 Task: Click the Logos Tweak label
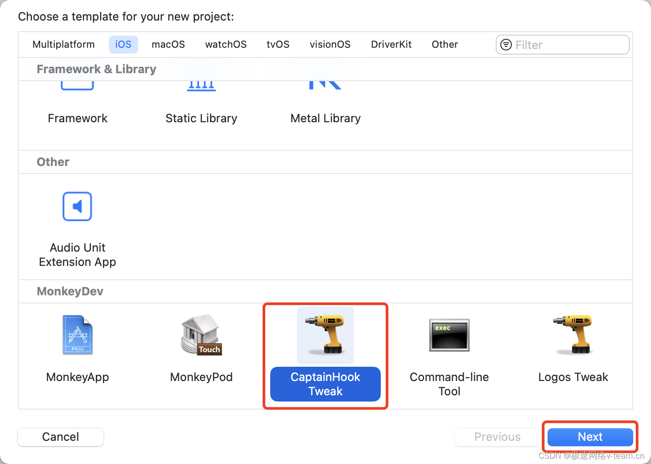[573, 377]
